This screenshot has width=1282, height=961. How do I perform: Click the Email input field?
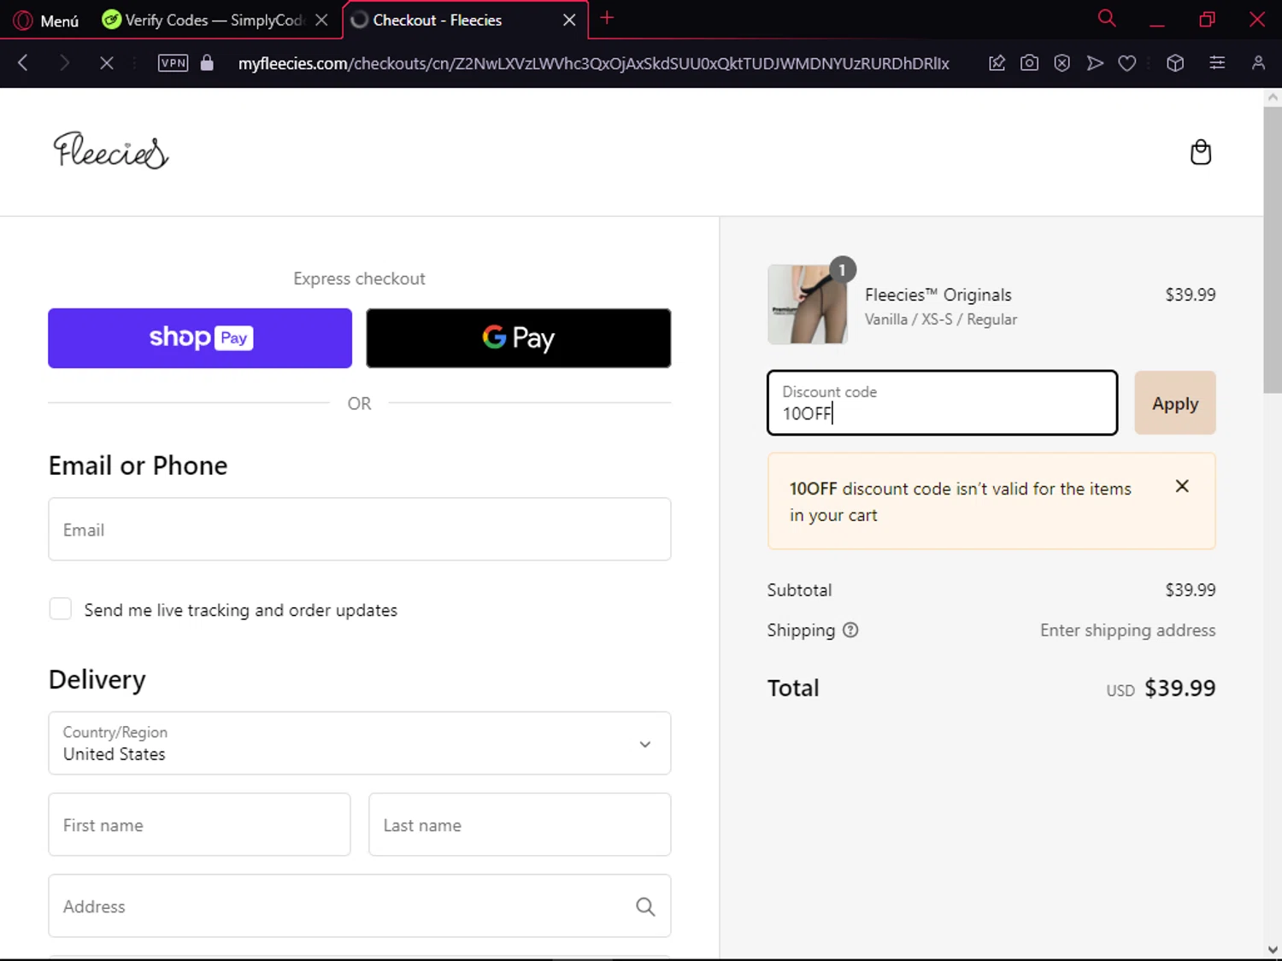point(360,530)
